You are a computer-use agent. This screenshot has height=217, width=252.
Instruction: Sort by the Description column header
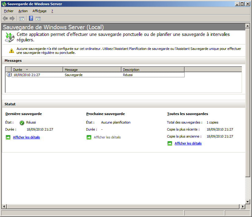click(x=153, y=70)
